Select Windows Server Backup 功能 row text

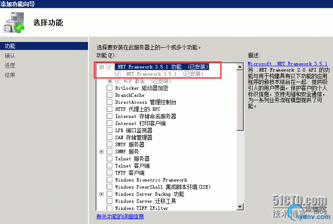coord(150,194)
